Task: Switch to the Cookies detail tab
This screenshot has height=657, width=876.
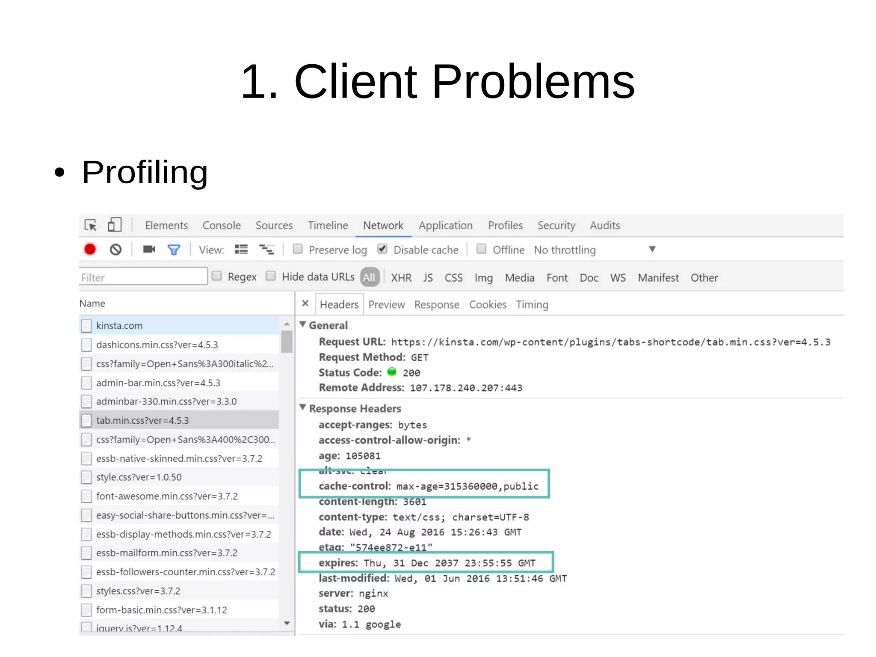Action: point(488,305)
